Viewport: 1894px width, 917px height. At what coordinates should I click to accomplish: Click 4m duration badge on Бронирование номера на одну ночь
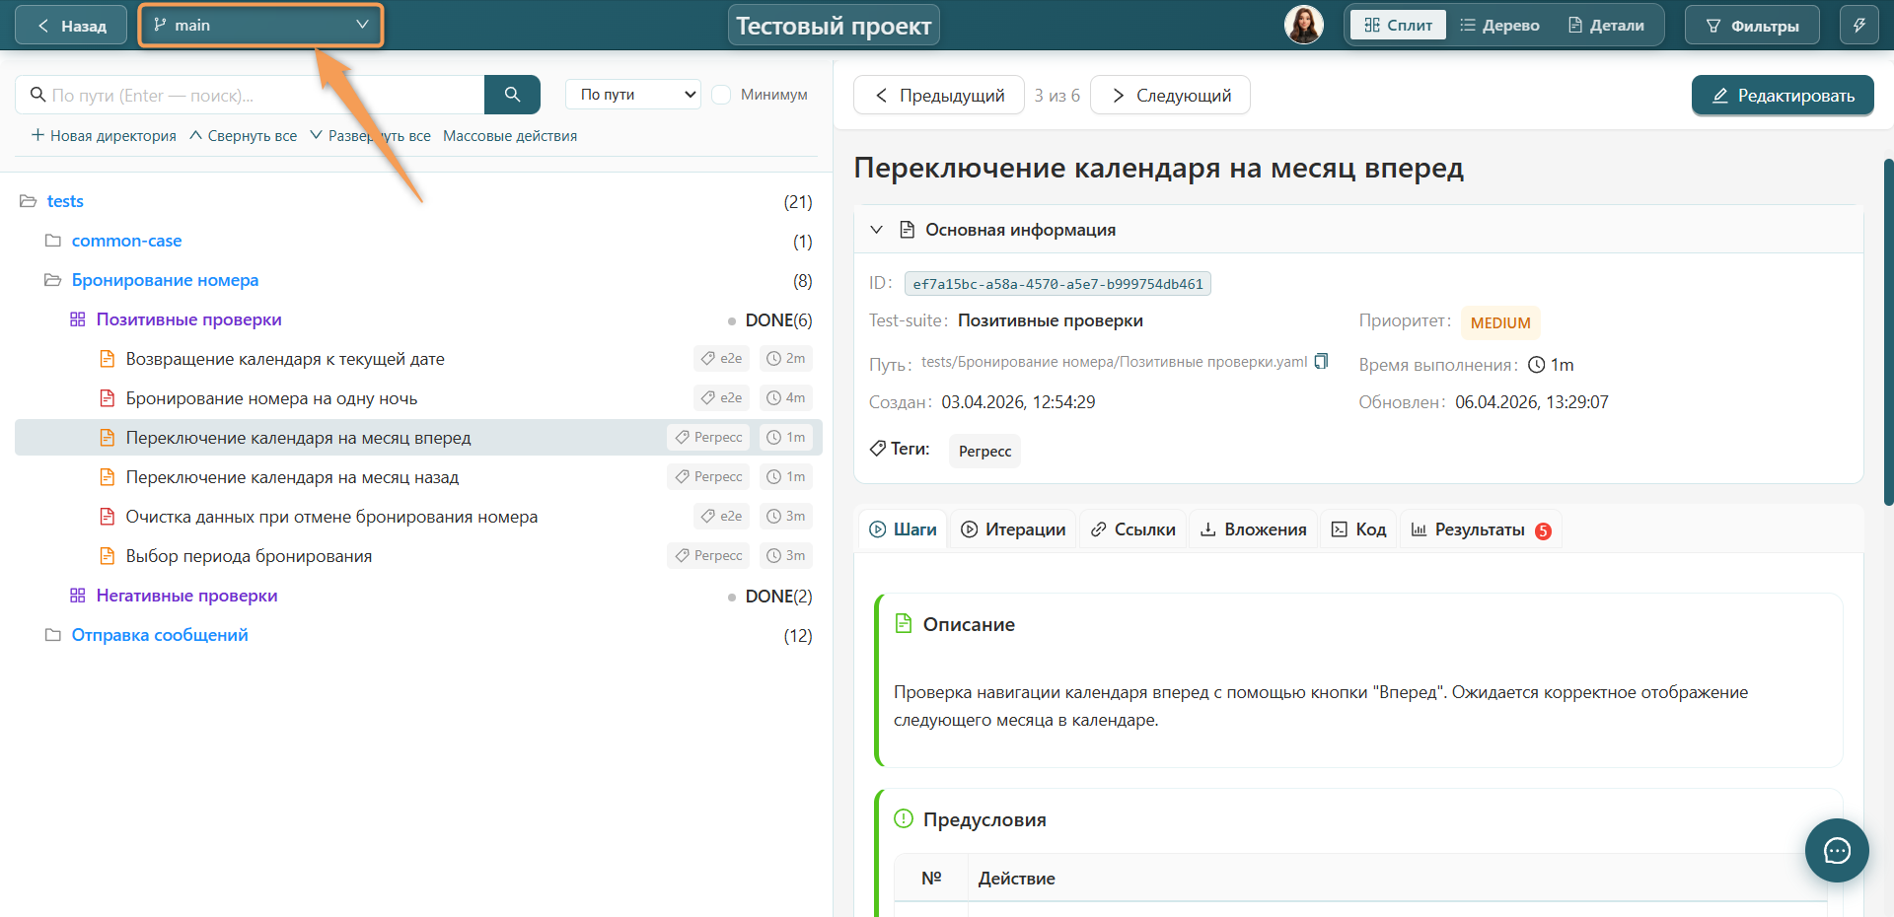(x=786, y=398)
